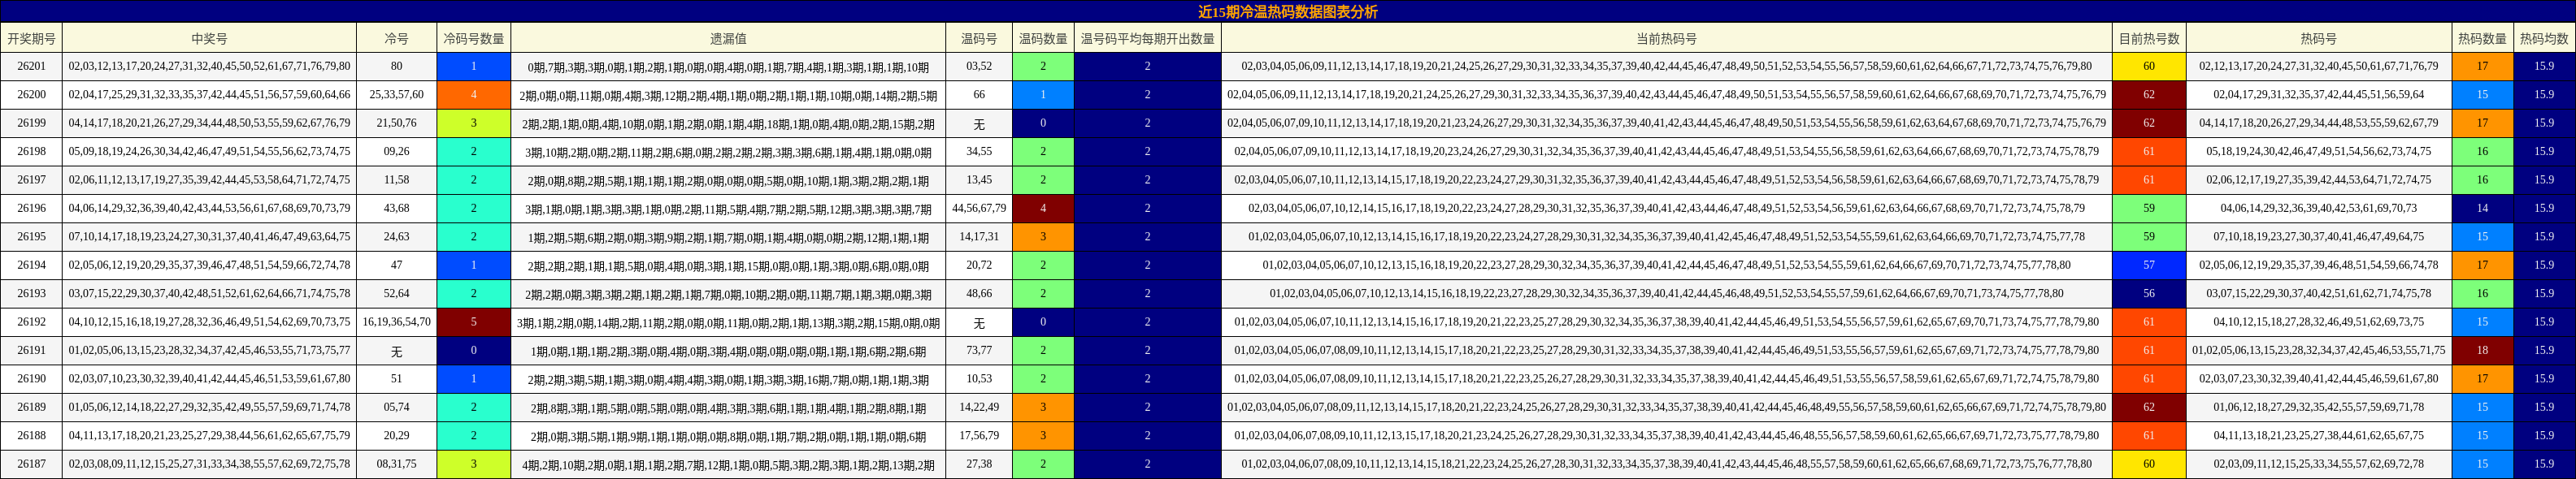Click warm numbers cell 14,22,49

pos(979,408)
